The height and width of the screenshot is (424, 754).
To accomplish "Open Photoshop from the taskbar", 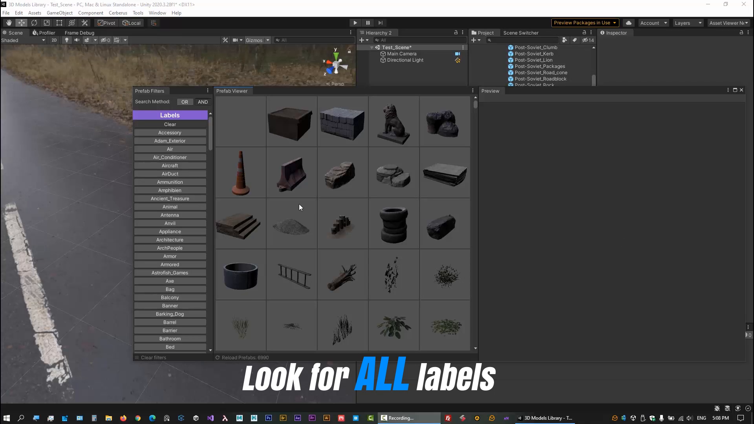I will click(x=269, y=418).
